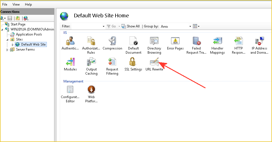Select Default Web Site node
This screenshot has width=272, height=142.
pos(33,44)
